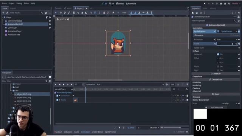Uncheck the Centered property
The image size is (242, 136).
point(218,54)
